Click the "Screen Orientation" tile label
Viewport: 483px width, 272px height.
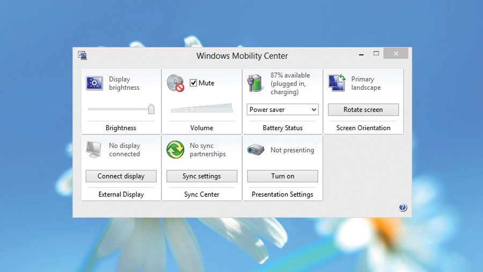pos(363,128)
